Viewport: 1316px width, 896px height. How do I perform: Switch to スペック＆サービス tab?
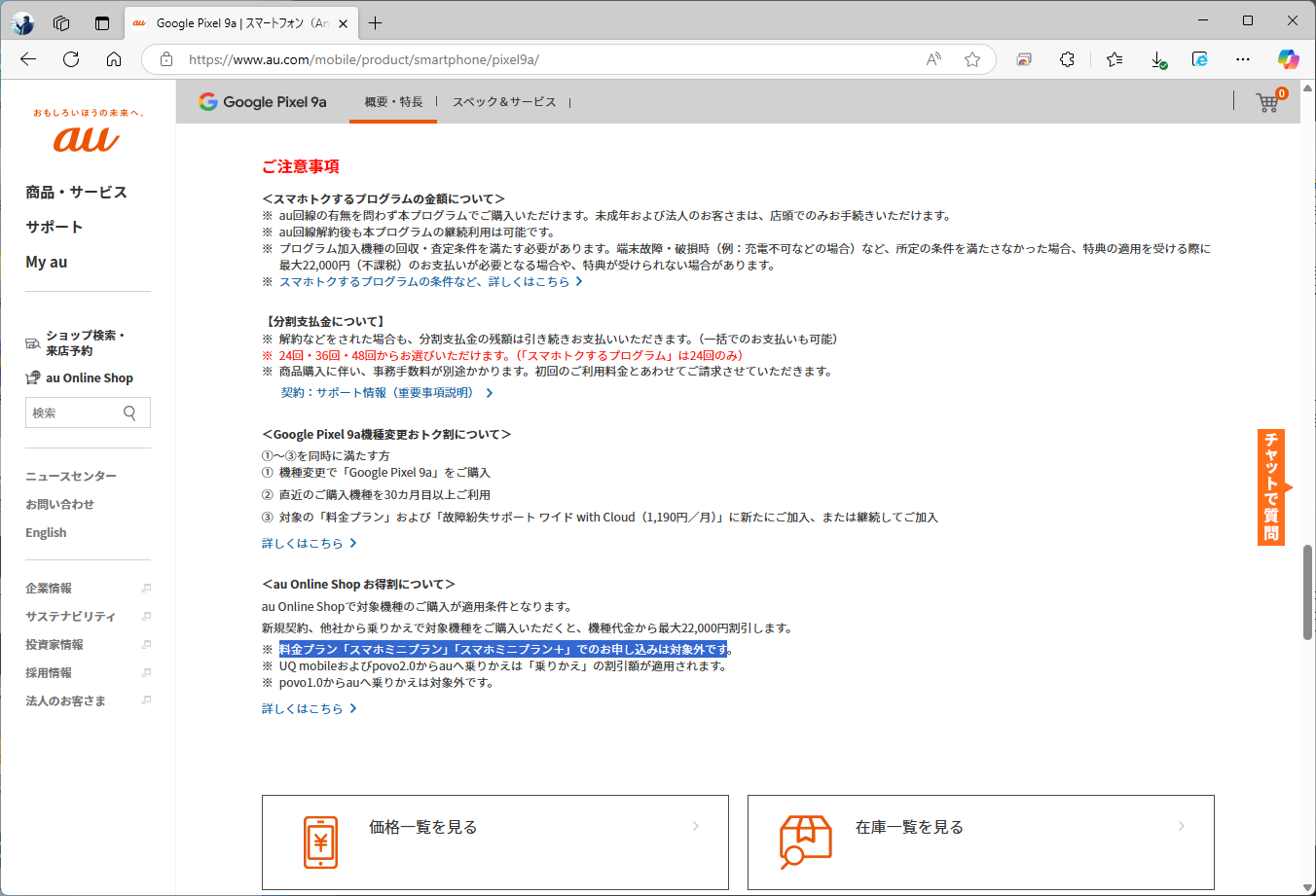(x=504, y=101)
